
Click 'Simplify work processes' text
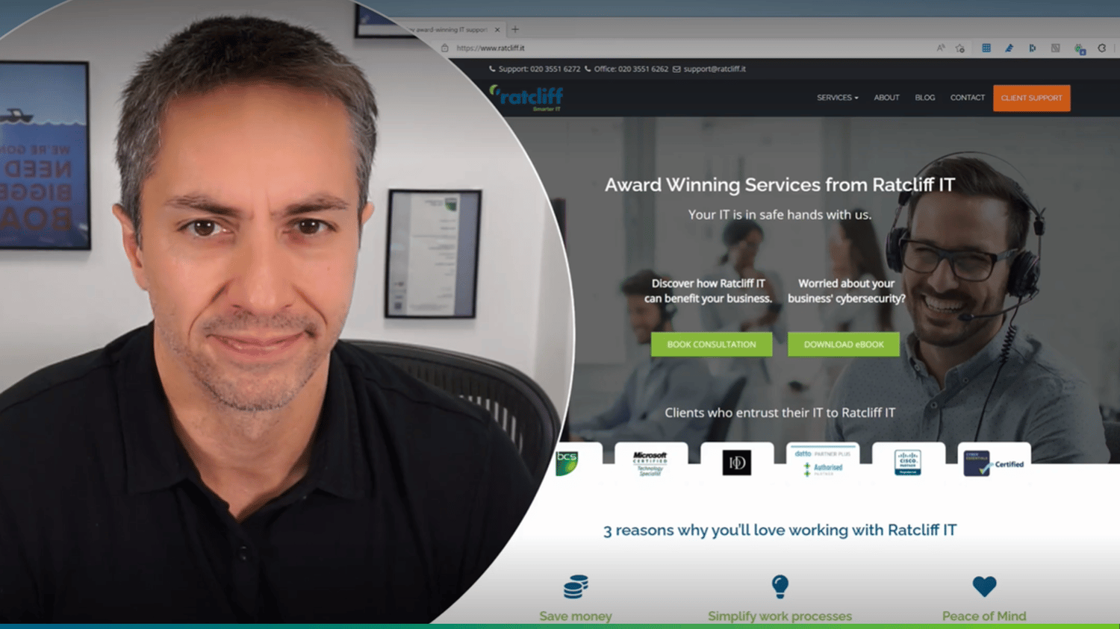point(780,616)
